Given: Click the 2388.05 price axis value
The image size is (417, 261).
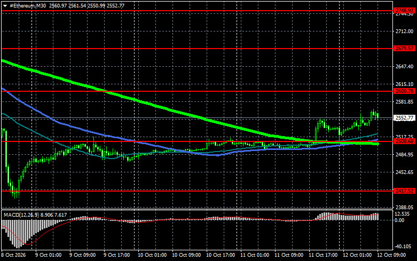Looking at the screenshot, I should [x=405, y=207].
